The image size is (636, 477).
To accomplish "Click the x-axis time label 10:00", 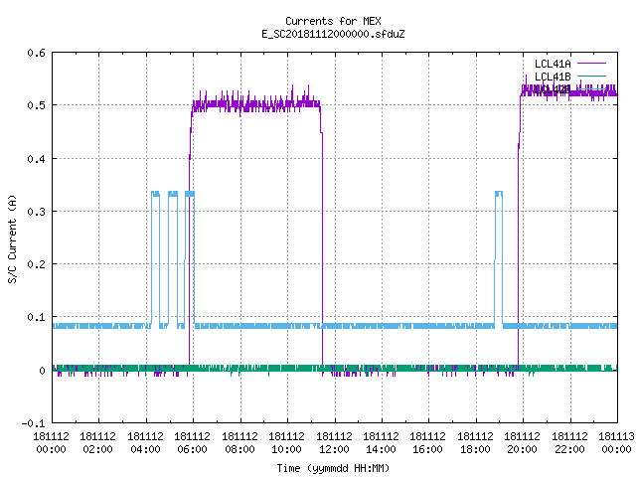I will 286,449.
